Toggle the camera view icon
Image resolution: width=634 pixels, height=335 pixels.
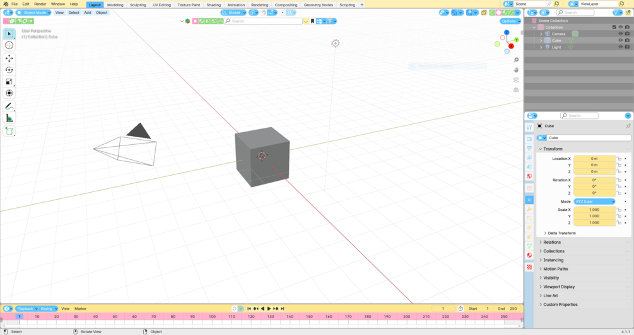(x=516, y=80)
